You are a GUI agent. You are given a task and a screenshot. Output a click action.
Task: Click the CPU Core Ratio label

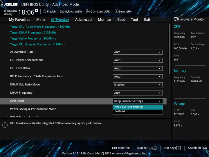click(x=20, y=68)
